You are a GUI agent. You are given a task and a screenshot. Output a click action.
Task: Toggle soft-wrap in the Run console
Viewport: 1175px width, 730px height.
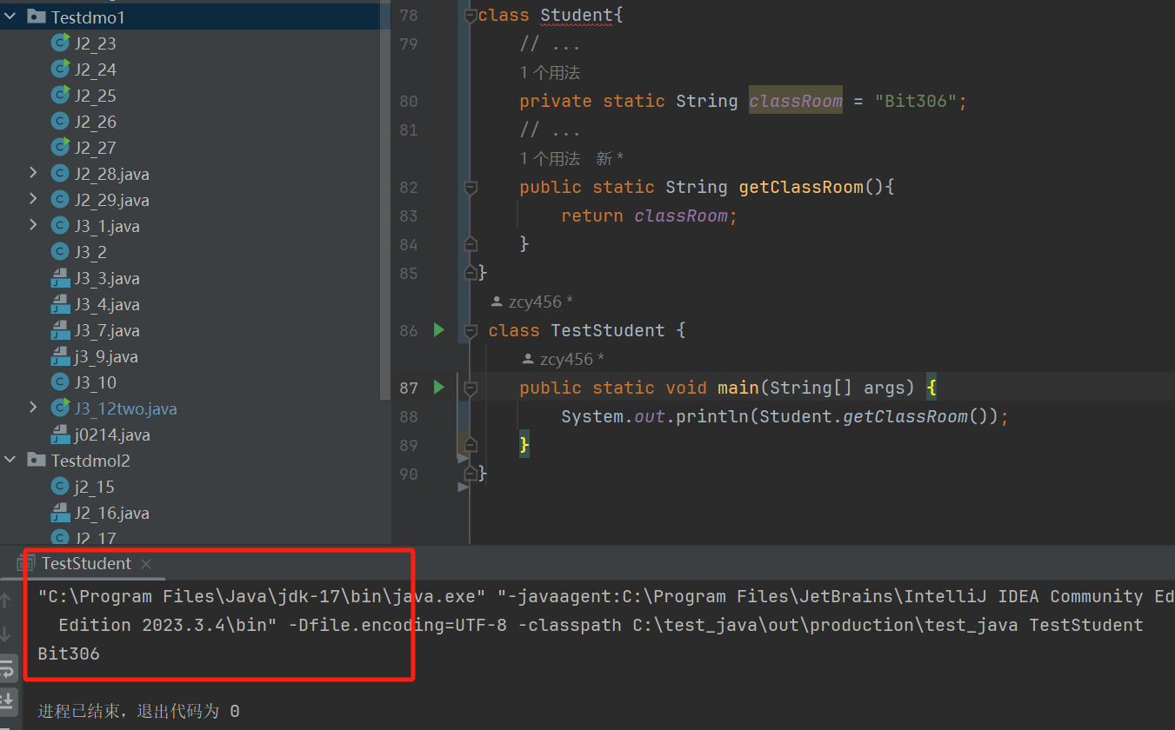(x=7, y=668)
